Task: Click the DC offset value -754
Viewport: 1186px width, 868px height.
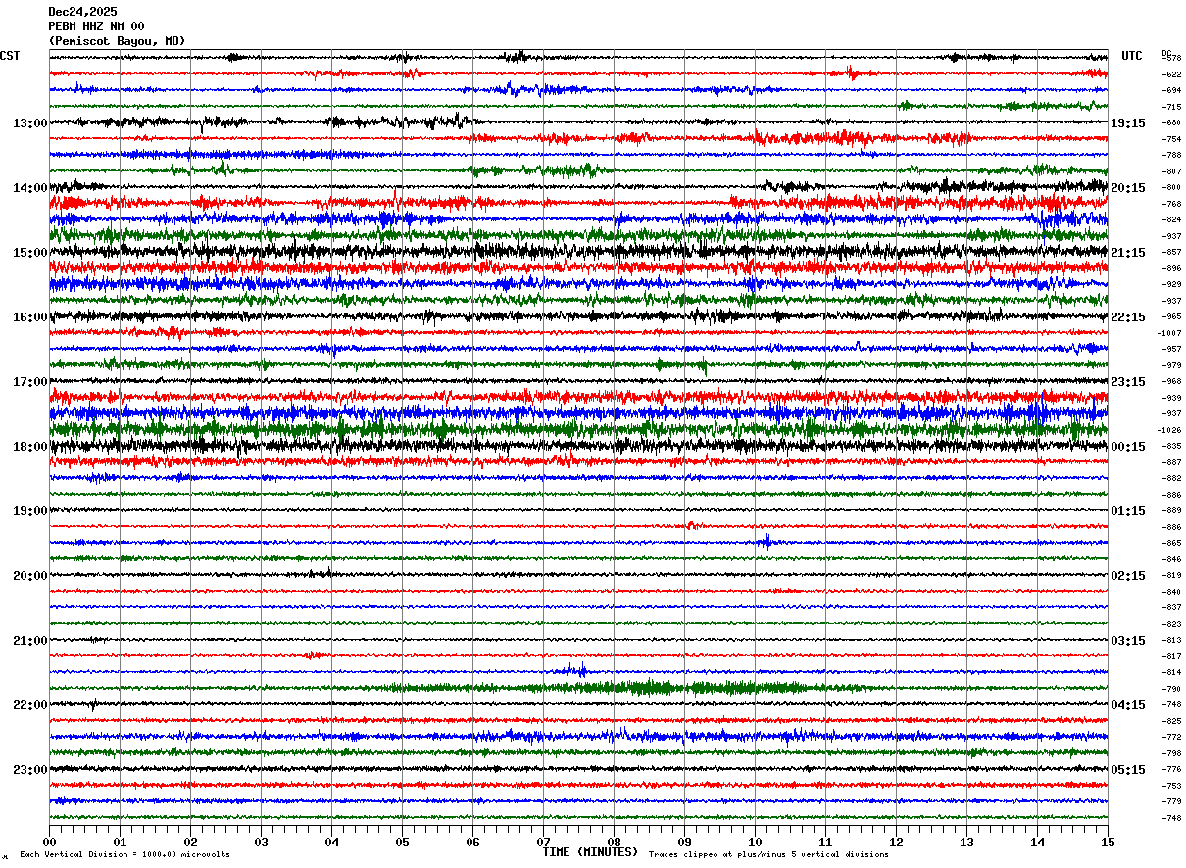Action: (1171, 139)
